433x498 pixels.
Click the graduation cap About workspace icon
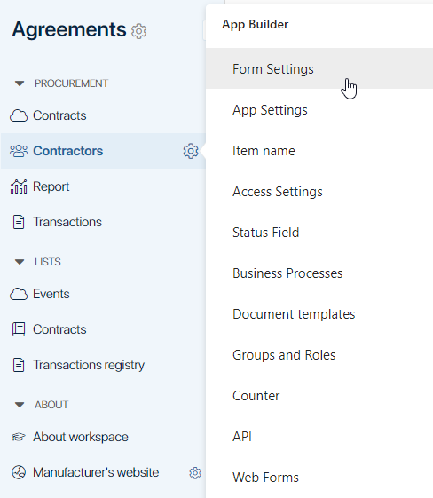click(19, 437)
